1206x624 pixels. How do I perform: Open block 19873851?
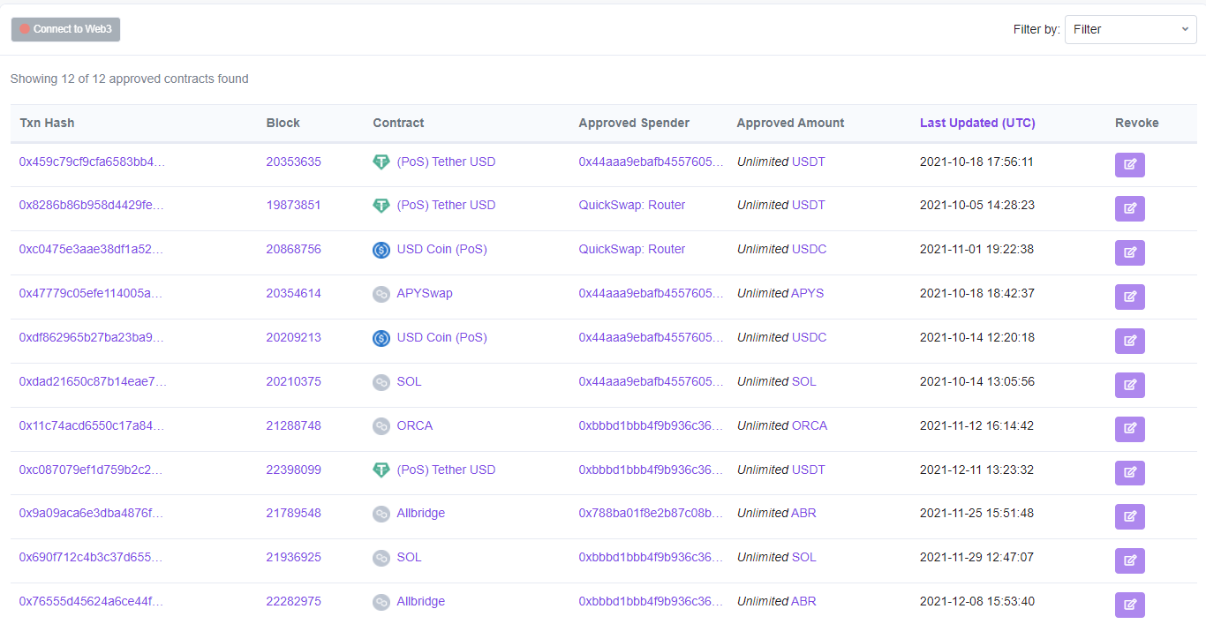294,205
